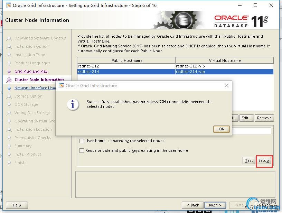Close the Oracle Grid Infrastructure installer window
282x213 pixels.
(x=271, y=5)
